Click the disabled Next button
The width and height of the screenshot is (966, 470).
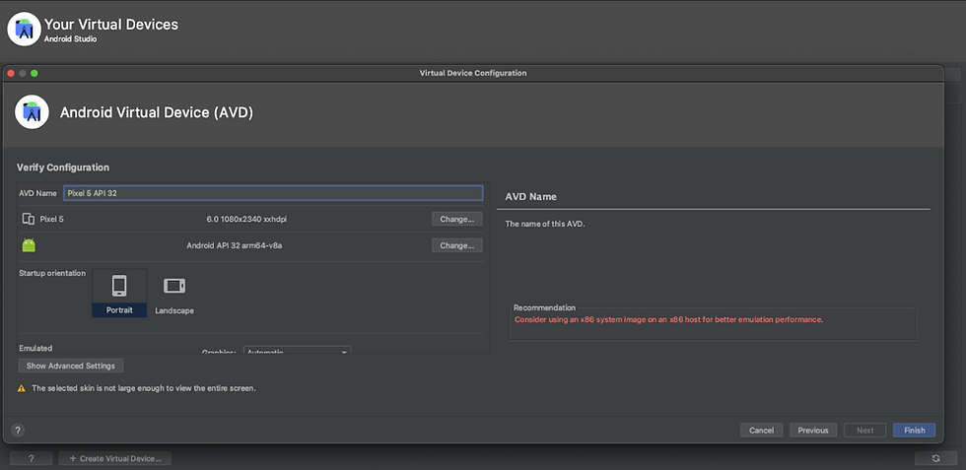coord(865,430)
